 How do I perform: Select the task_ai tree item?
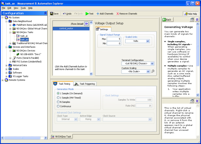[x=24, y=36]
